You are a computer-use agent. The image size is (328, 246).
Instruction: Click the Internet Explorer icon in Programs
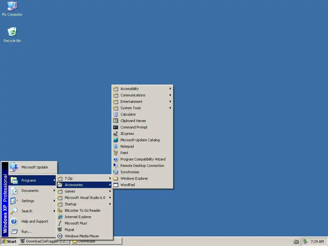pos(60,217)
